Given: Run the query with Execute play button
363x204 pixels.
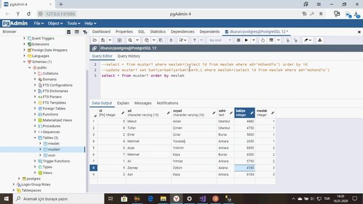Looking at the screenshot, I should coord(246,40).
